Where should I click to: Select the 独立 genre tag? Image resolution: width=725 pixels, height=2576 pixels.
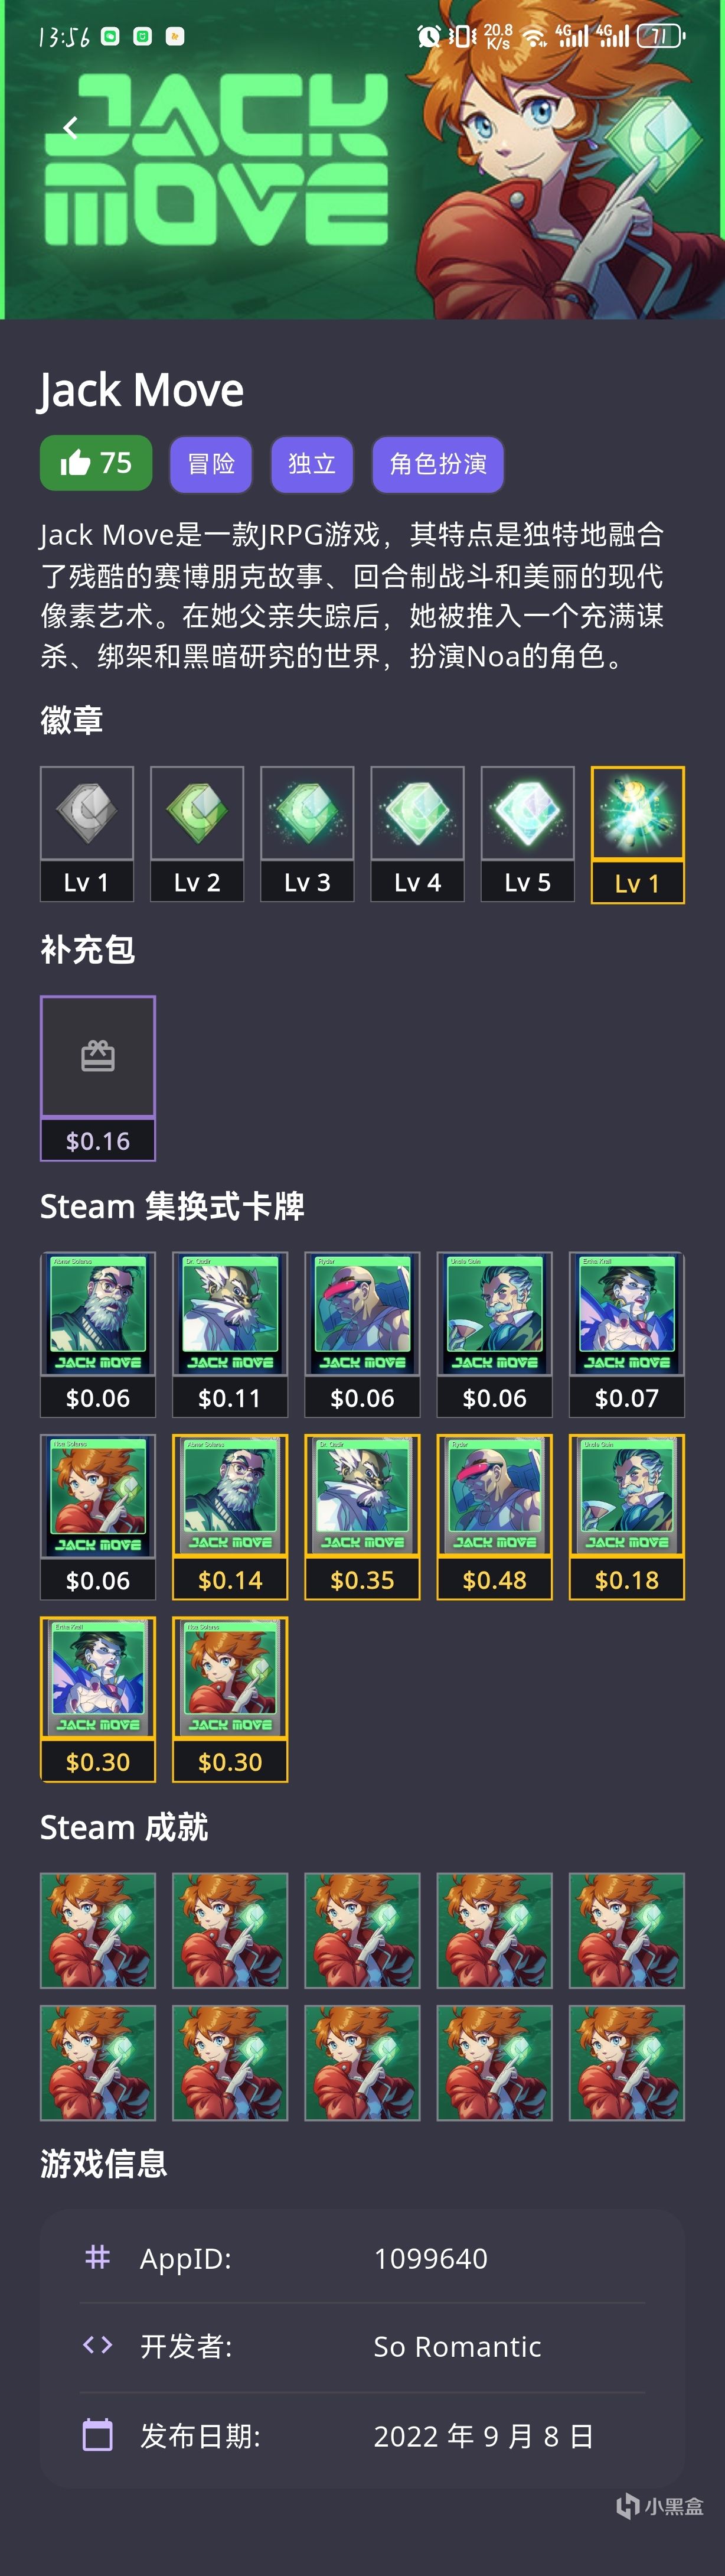coord(312,464)
